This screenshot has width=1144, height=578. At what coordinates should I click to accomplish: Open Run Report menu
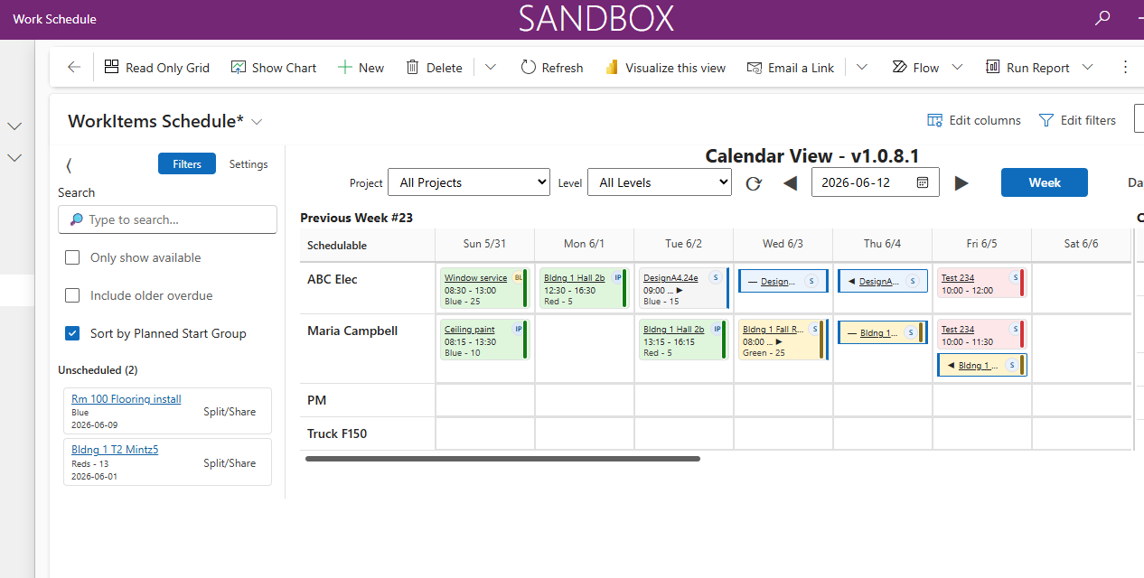click(x=1039, y=67)
